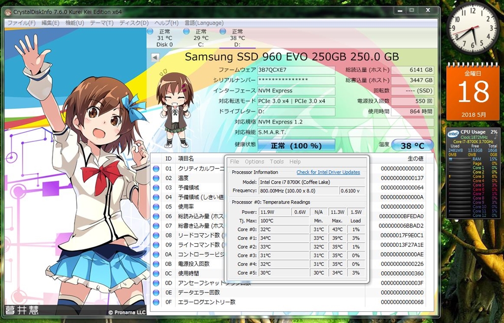The image size is (504, 323).
Task: Click the Frequency field 800.00MHz
Action: tap(298, 191)
